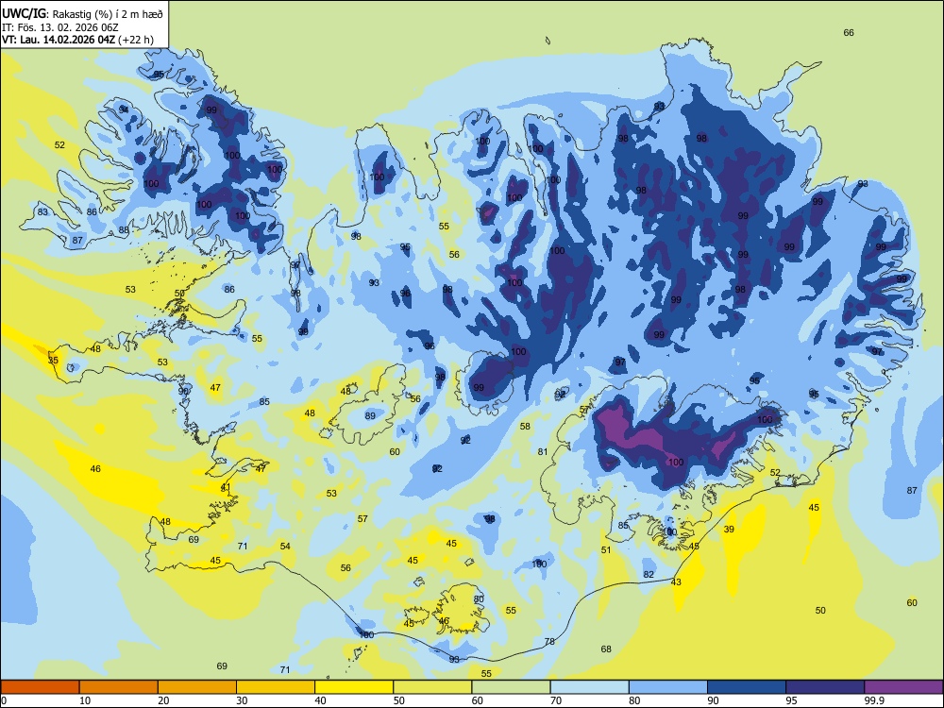Click the dark blue 90–95 legend segment
The width and height of the screenshot is (944, 708).
tap(747, 687)
